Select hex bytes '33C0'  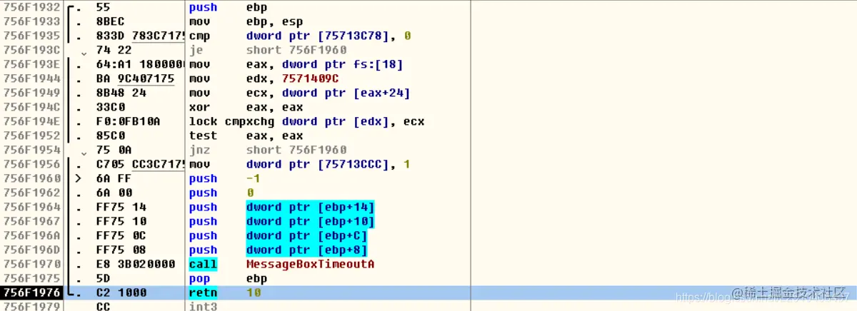pos(110,107)
